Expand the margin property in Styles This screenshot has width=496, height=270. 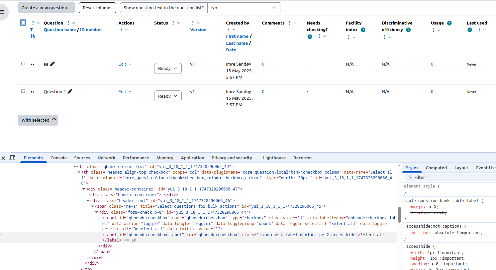click(x=430, y=207)
